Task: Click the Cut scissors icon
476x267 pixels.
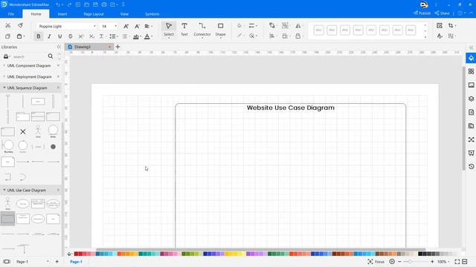Action: (x=8, y=26)
